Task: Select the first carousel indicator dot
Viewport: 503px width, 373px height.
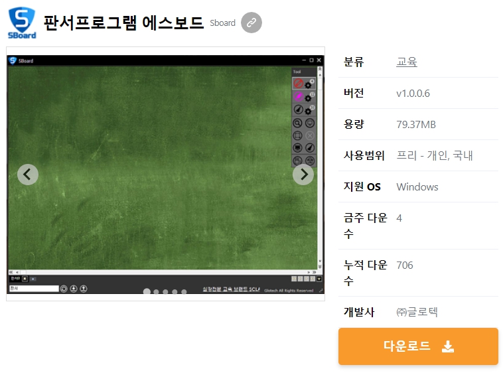Action: click(x=147, y=291)
